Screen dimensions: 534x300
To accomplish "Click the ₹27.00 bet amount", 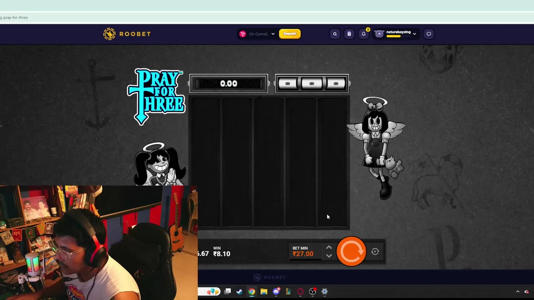I will (x=303, y=254).
